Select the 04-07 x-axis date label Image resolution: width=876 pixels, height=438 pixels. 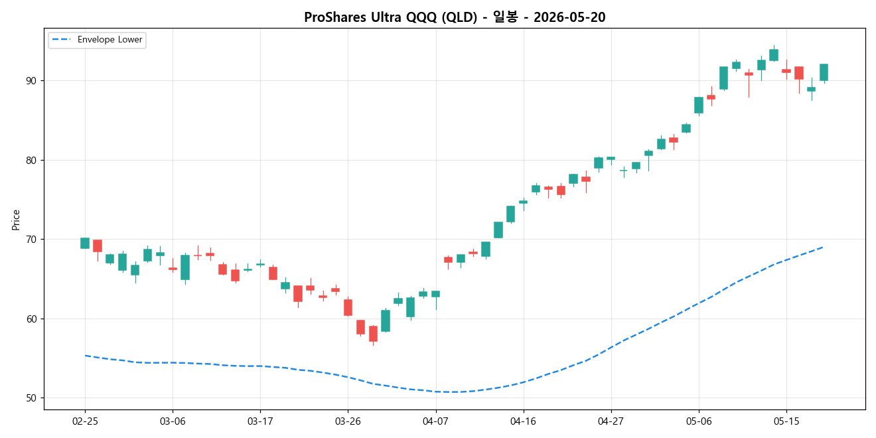(435, 421)
